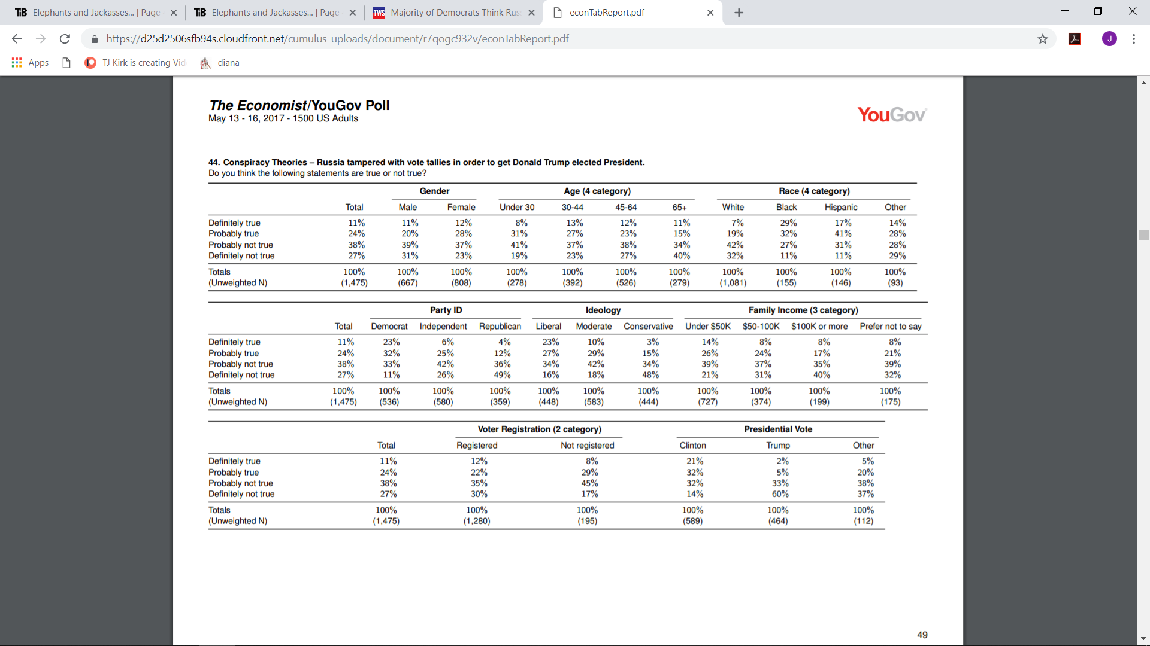This screenshot has height=646, width=1150.
Task: Click the Age (4 category) header
Action: (x=597, y=191)
